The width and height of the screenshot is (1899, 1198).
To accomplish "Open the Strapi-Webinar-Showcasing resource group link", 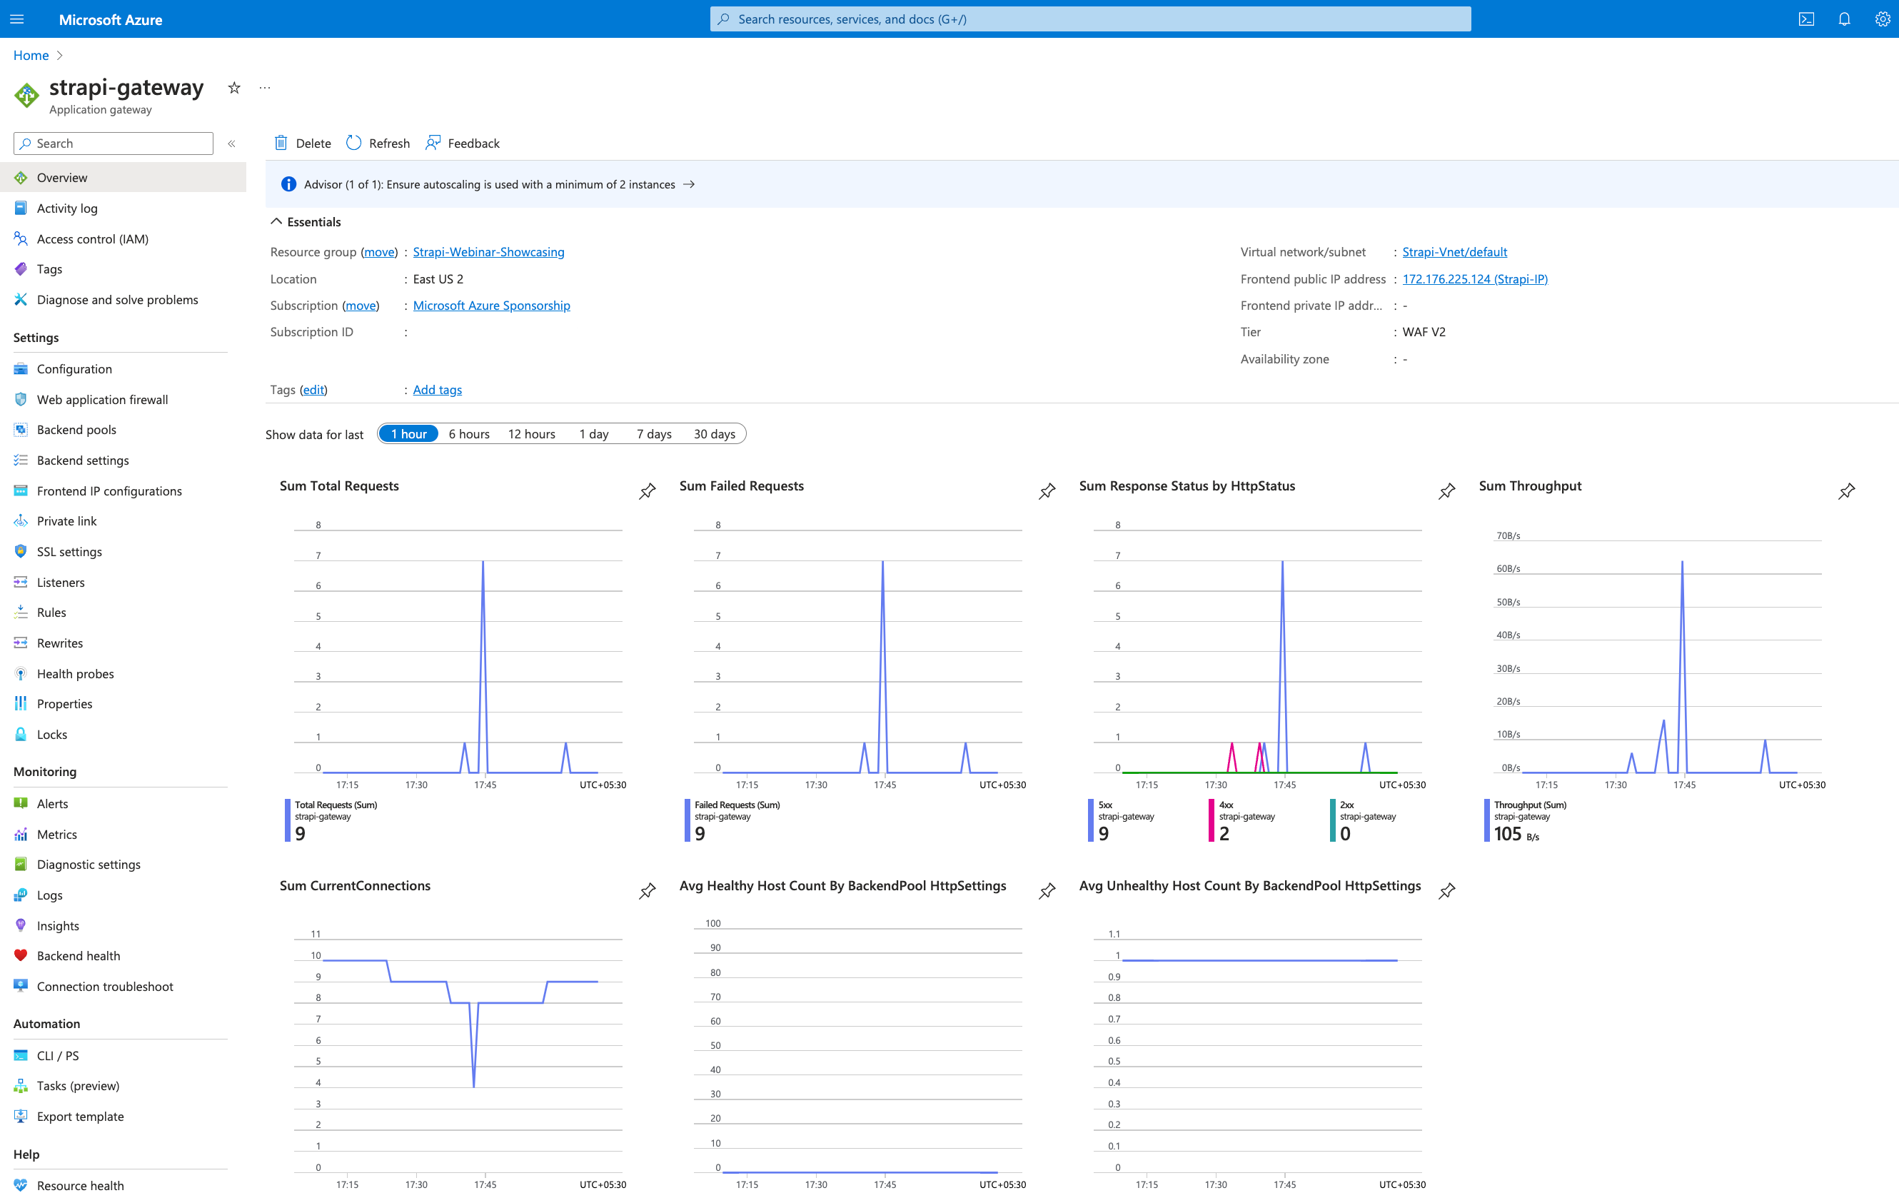I will coord(488,251).
